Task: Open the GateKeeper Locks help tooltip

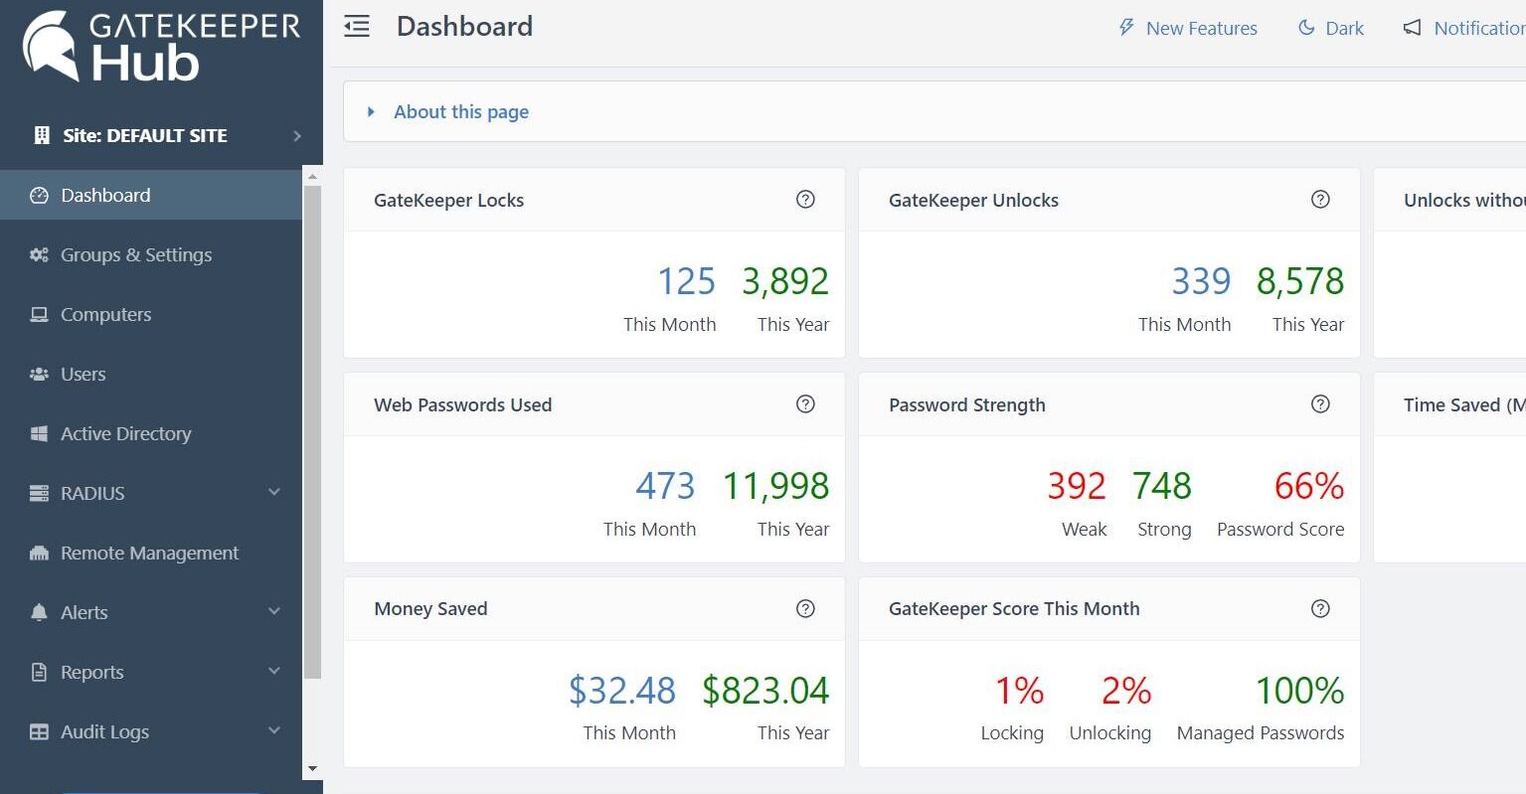Action: click(805, 199)
